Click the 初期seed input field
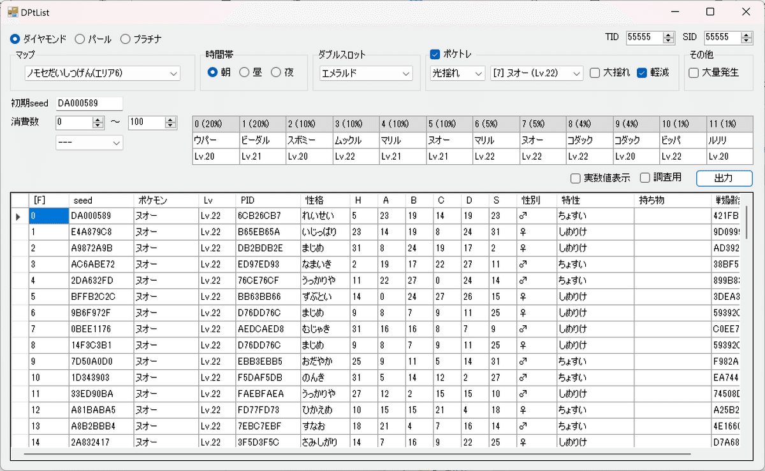This screenshot has width=765, height=471. [x=89, y=103]
